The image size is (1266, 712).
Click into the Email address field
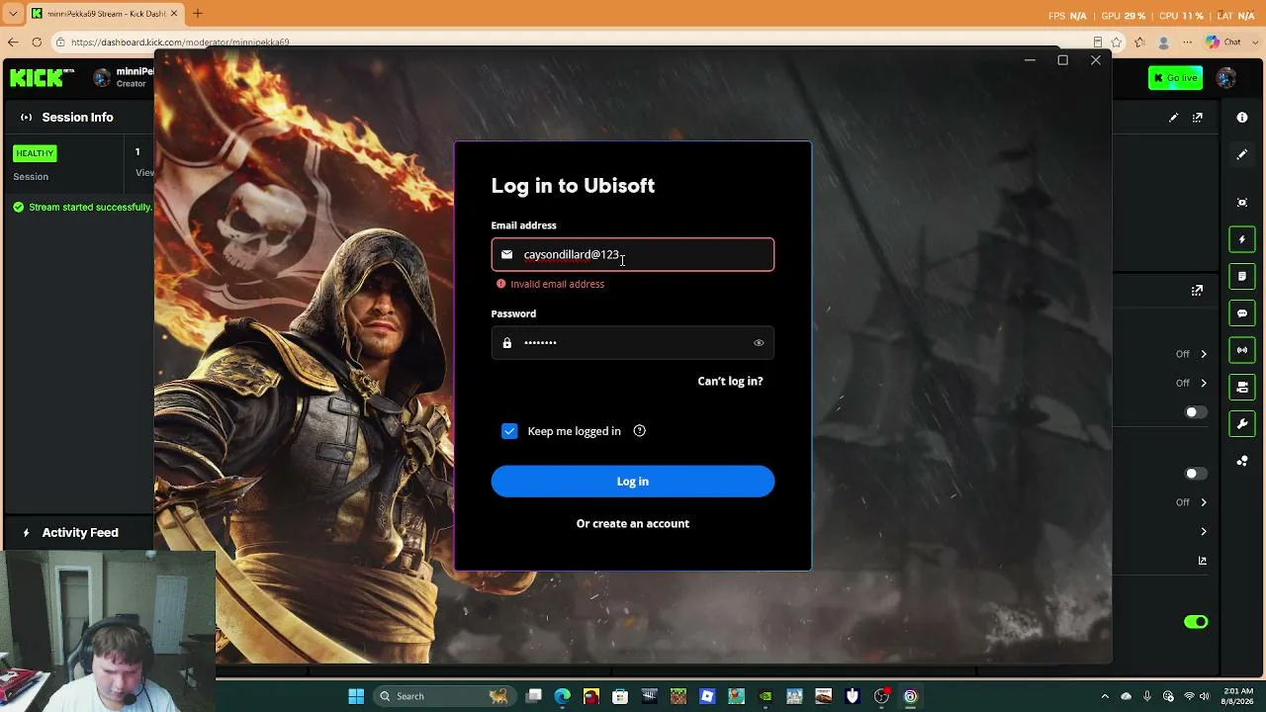click(633, 254)
